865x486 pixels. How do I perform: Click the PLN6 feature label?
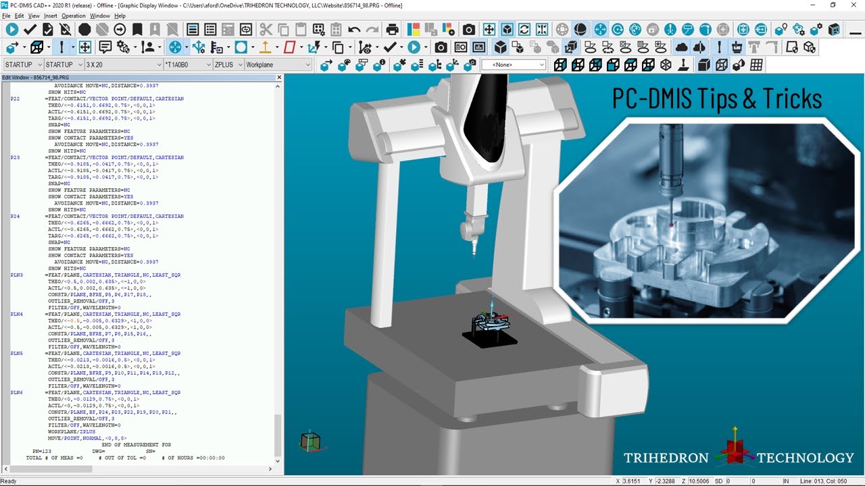[x=17, y=393]
